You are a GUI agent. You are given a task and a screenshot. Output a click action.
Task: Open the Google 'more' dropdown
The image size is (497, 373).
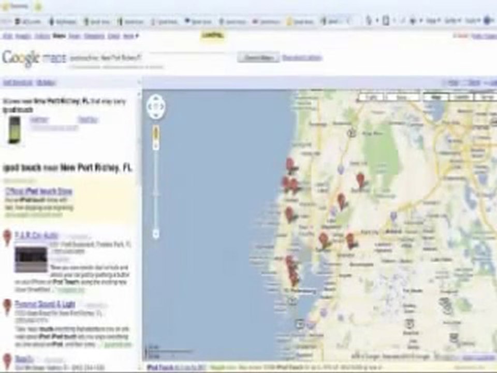coord(131,36)
